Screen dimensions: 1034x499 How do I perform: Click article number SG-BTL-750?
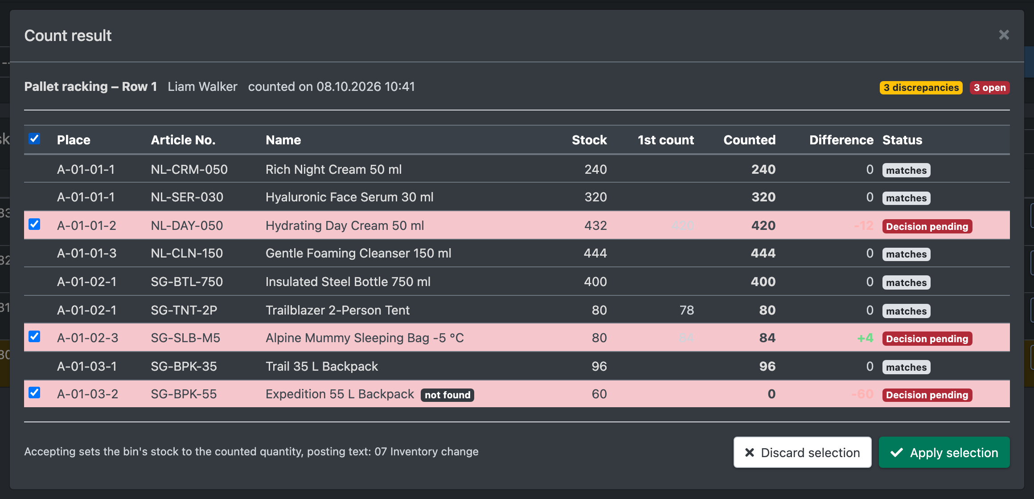click(x=187, y=282)
